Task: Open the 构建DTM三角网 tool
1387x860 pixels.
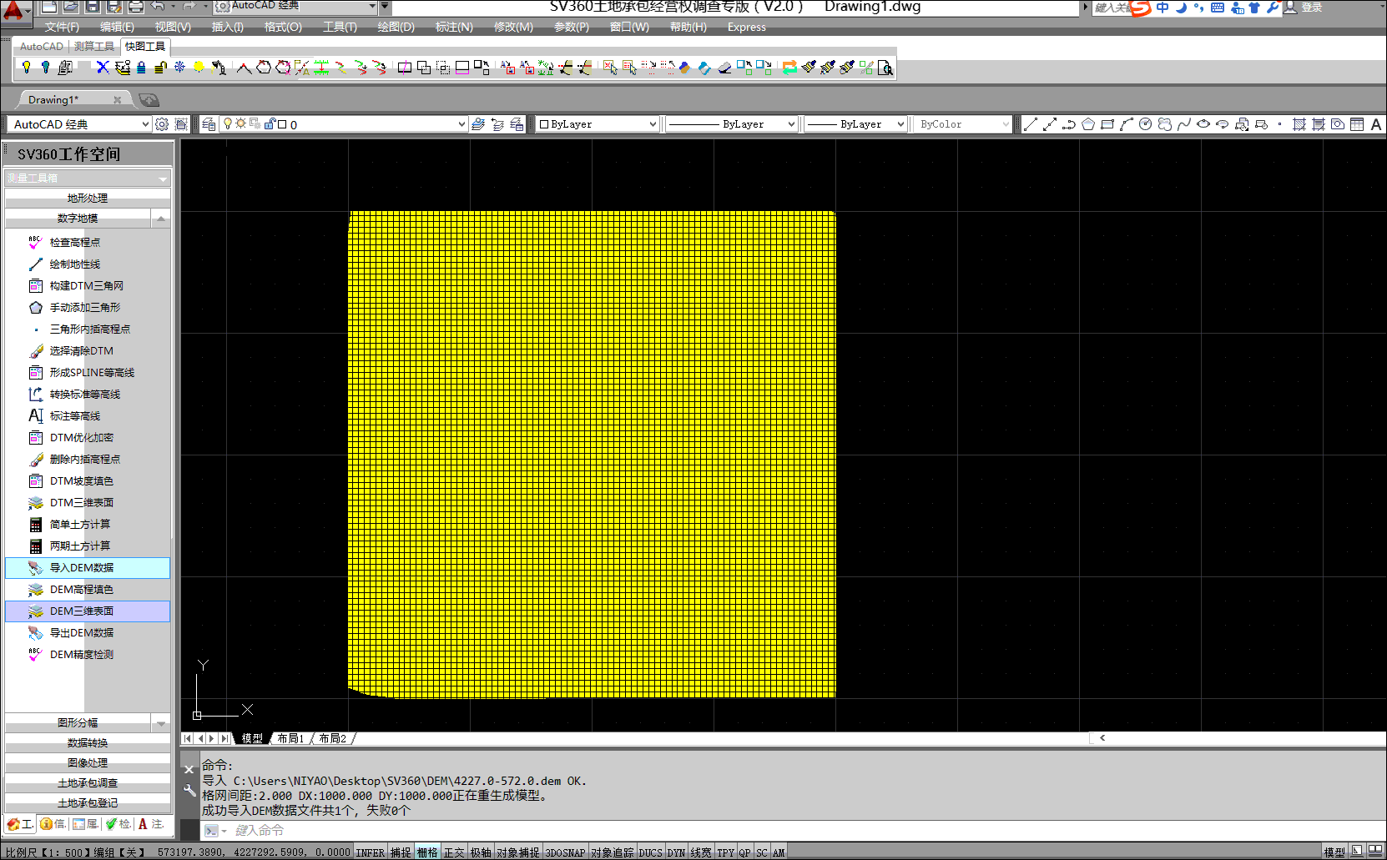Action: click(x=86, y=286)
